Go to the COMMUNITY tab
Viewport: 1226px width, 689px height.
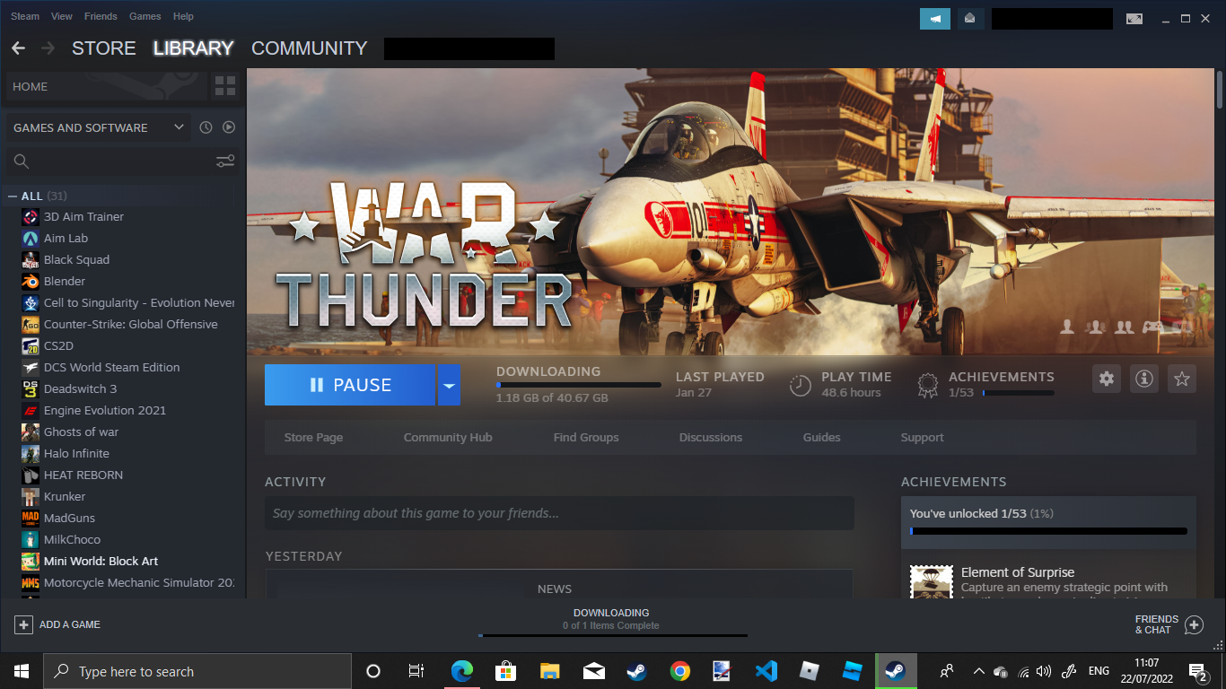click(x=310, y=48)
